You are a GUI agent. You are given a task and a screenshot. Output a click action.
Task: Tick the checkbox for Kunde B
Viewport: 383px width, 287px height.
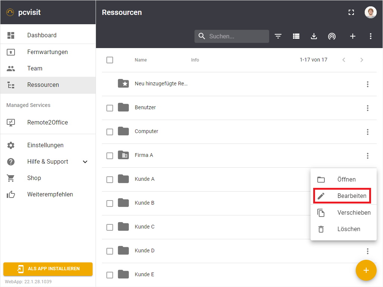[110, 203]
